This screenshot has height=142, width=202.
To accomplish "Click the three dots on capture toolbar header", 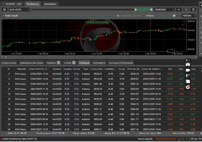I will pyautogui.click(x=189, y=60).
